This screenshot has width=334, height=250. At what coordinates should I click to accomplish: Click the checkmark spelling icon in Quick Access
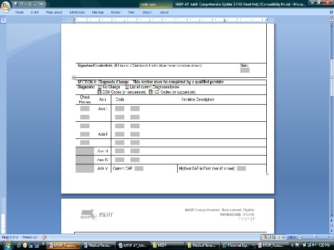tap(35, 4)
